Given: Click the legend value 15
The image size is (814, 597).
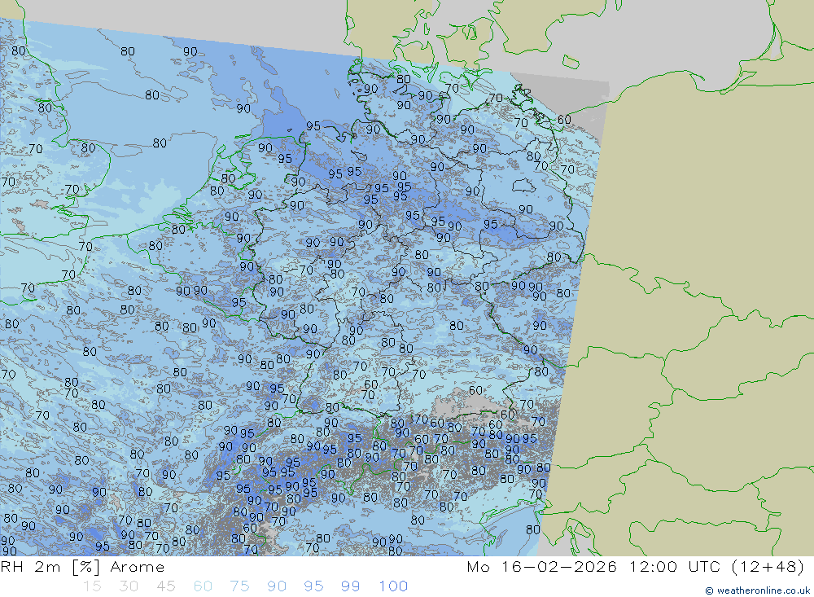Looking at the screenshot, I should [x=92, y=586].
